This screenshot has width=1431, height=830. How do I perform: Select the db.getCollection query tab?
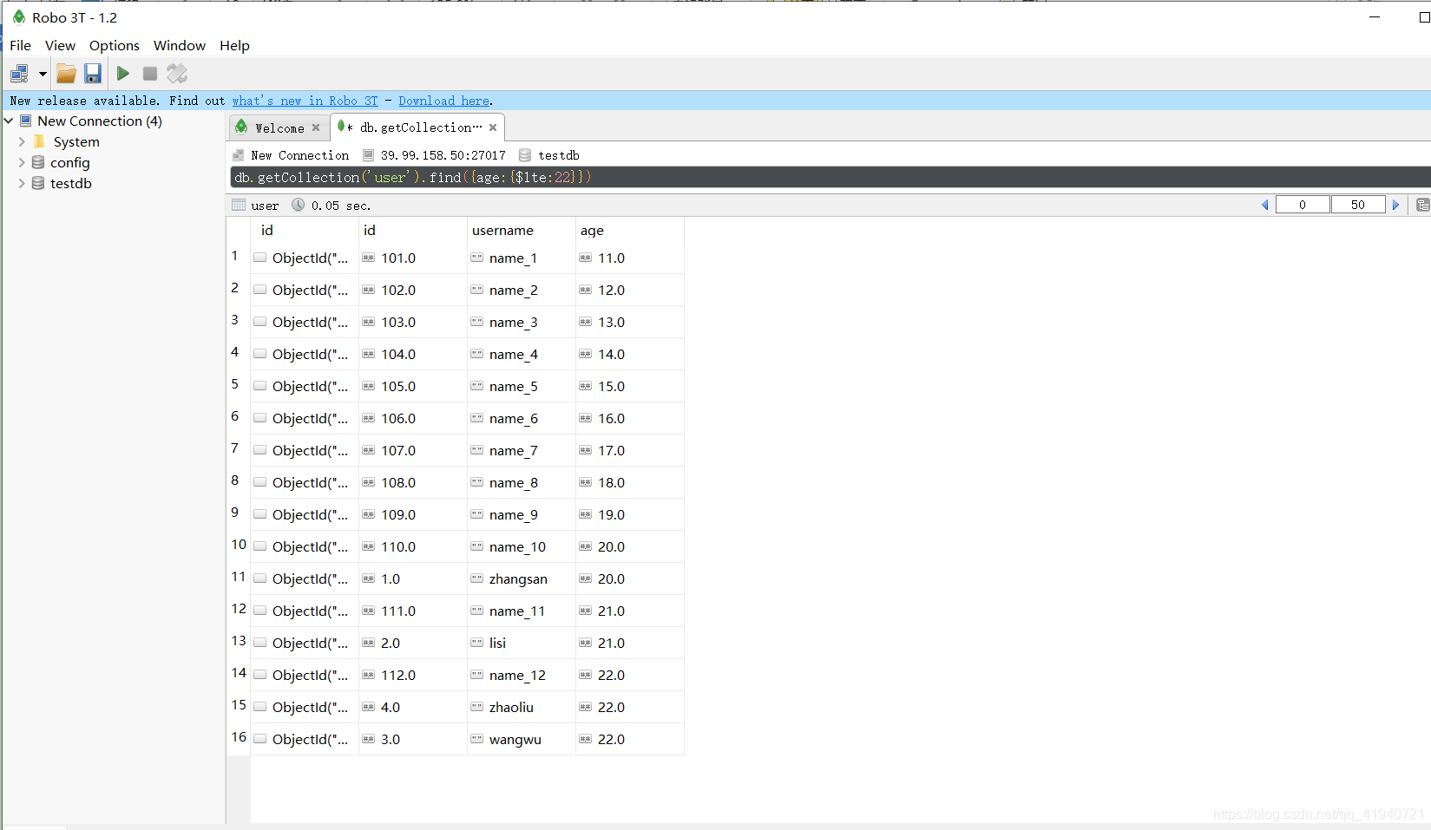point(417,127)
